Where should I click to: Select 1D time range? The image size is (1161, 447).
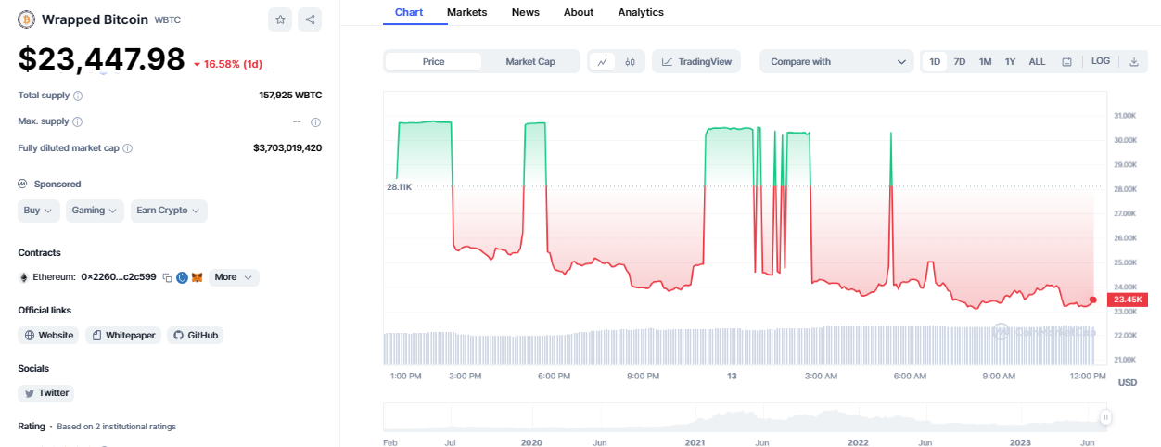pyautogui.click(x=935, y=62)
